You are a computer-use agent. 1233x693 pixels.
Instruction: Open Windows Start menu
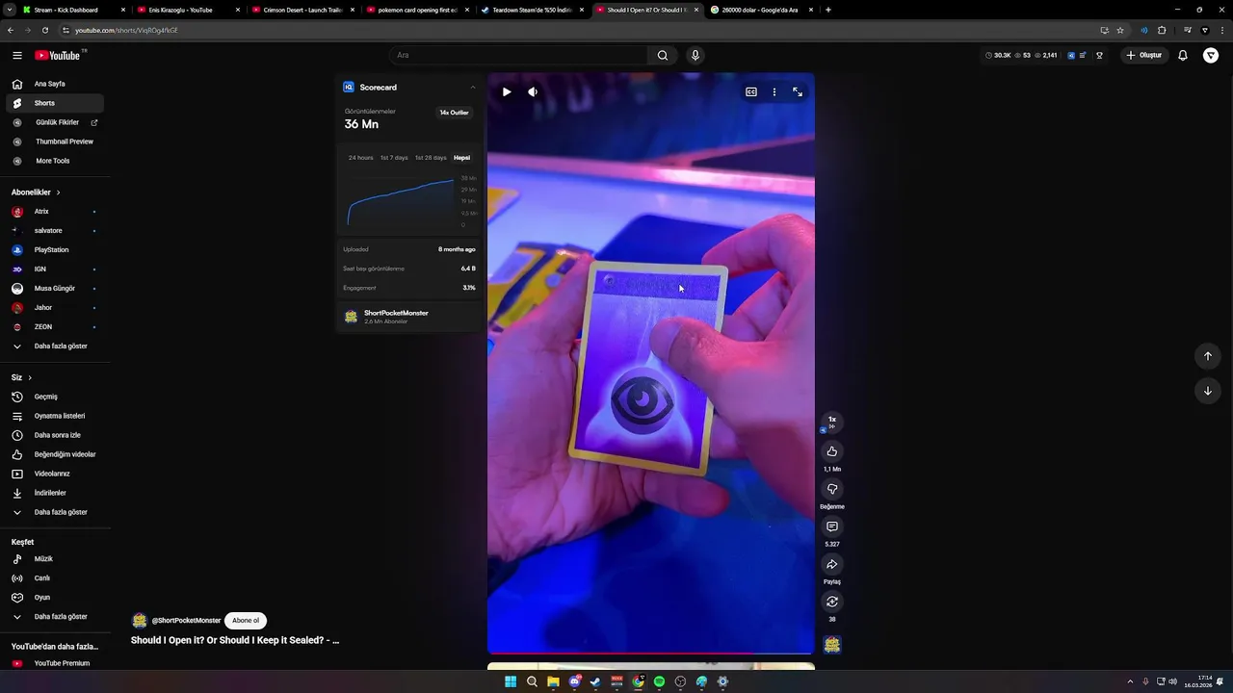[x=511, y=681]
